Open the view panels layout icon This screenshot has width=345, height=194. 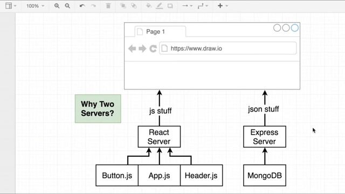click(x=9, y=6)
